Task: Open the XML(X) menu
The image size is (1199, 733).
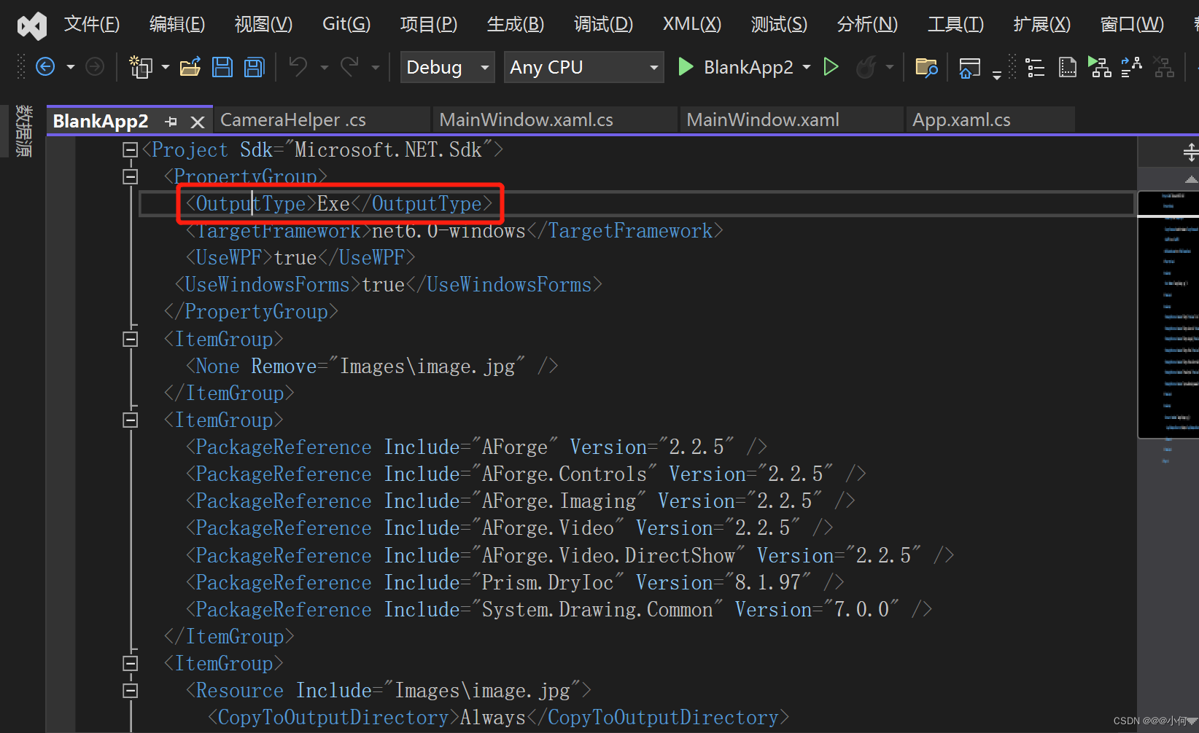Action: 692,24
